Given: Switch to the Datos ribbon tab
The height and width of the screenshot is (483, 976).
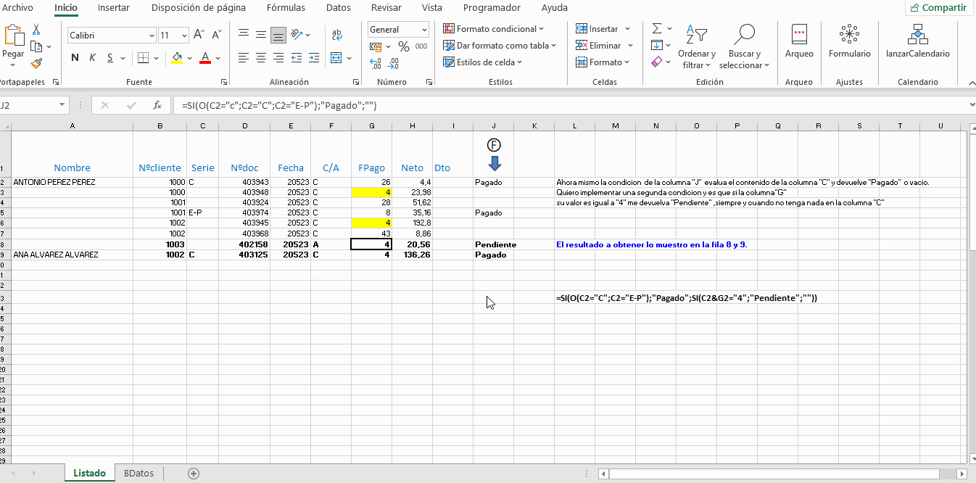Looking at the screenshot, I should click(x=339, y=8).
